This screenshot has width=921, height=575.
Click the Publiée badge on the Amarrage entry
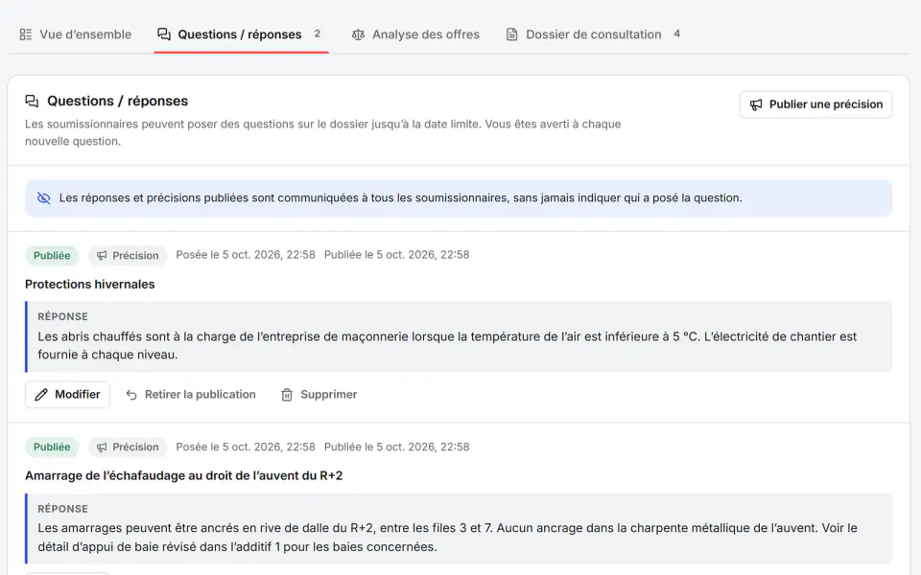pos(52,448)
